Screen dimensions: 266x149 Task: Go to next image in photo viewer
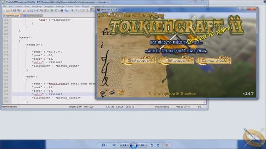tap(143, 145)
